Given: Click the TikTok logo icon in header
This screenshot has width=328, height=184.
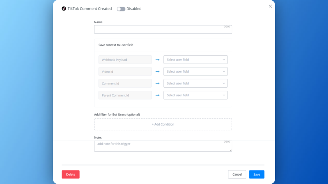Looking at the screenshot, I should click(x=64, y=9).
